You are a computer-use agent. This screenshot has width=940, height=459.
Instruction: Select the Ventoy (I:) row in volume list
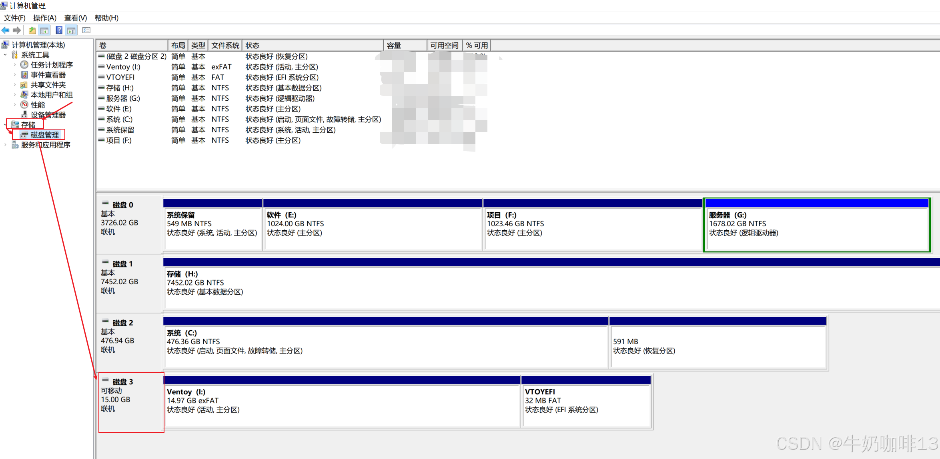point(123,67)
